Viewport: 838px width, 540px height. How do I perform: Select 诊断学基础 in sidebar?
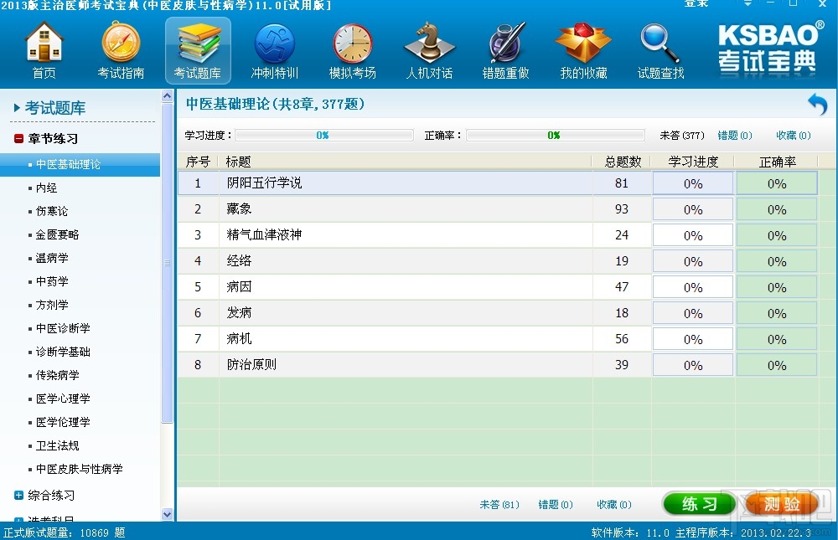click(63, 352)
